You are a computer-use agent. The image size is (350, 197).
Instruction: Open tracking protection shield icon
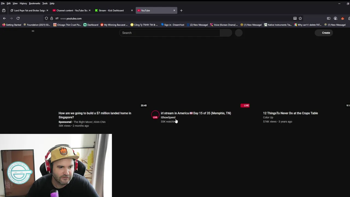tap(46, 18)
